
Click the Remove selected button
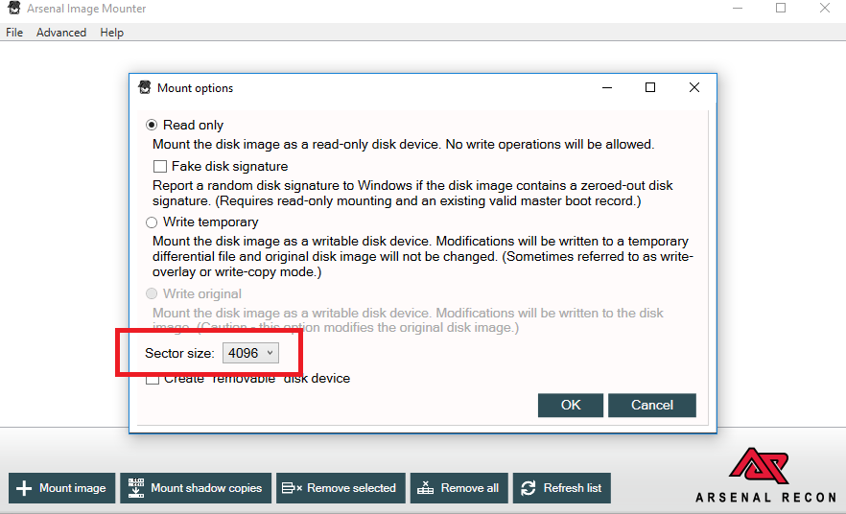click(341, 488)
